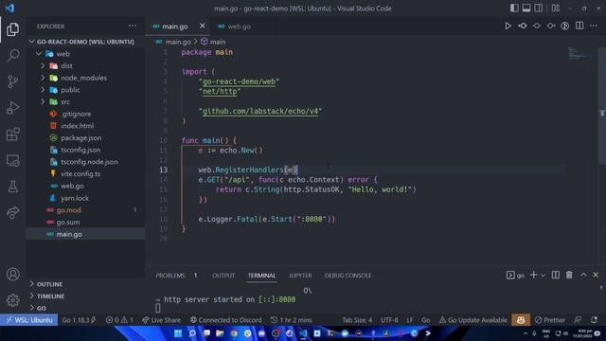This screenshot has height=341, width=606.
Task: Change the Tab Size: 4 setting
Action: coord(357,320)
